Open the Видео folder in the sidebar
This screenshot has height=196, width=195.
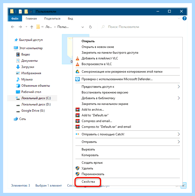(x=25, y=55)
